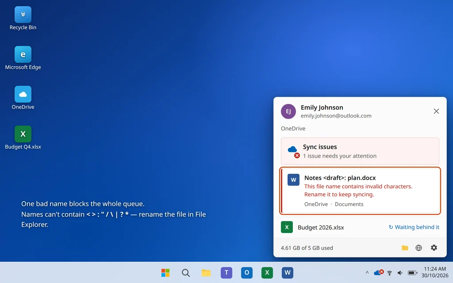Click the Emily Johnson EJ avatar
453x283 pixels.
(x=288, y=111)
